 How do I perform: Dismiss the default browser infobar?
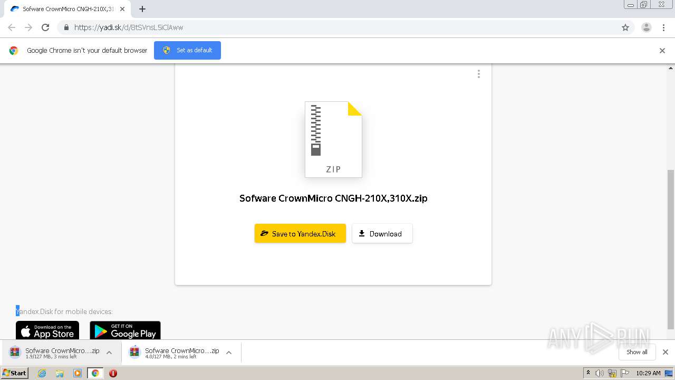662,51
